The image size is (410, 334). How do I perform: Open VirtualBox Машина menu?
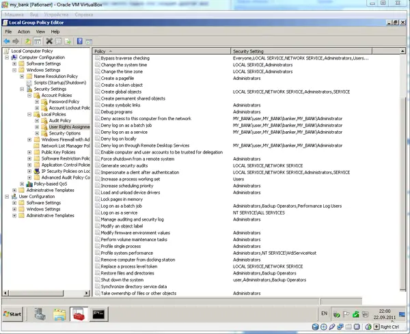coord(14,14)
